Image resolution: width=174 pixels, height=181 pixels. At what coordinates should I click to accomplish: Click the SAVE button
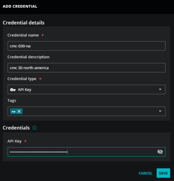(x=163, y=173)
